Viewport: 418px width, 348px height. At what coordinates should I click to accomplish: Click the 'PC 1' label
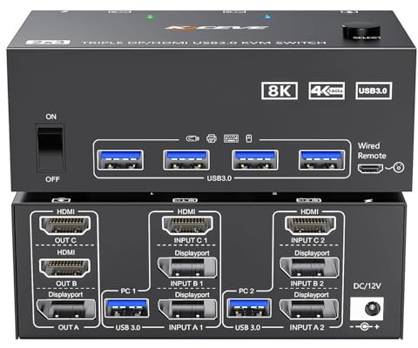click(x=128, y=291)
